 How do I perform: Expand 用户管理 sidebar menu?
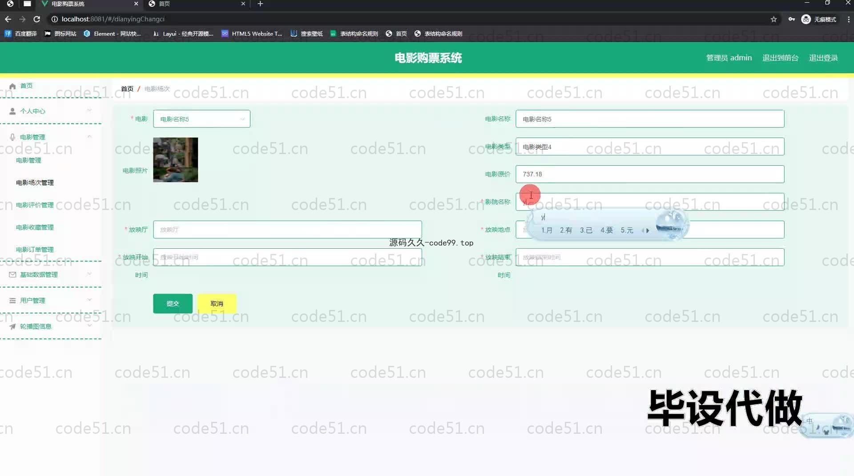(x=51, y=300)
